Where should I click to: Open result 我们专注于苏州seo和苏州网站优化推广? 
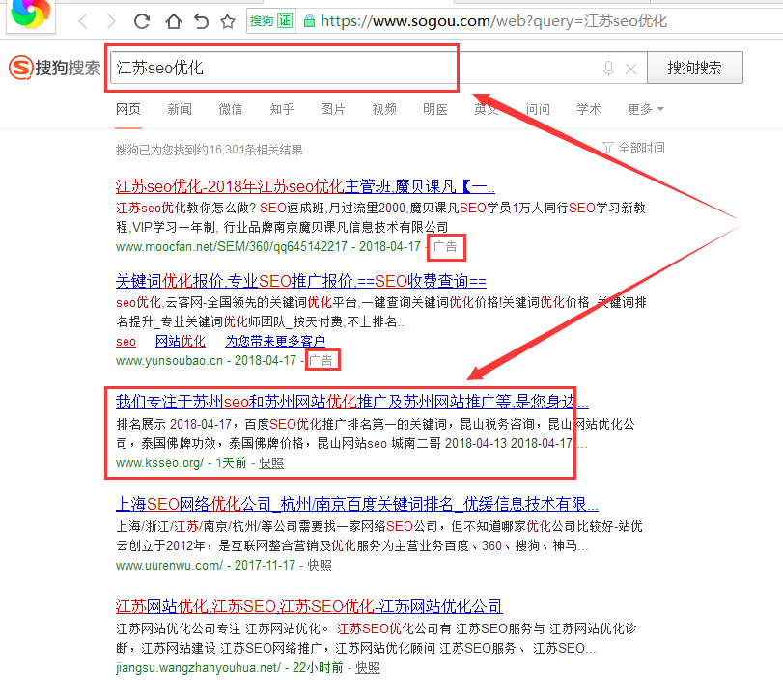(x=352, y=402)
